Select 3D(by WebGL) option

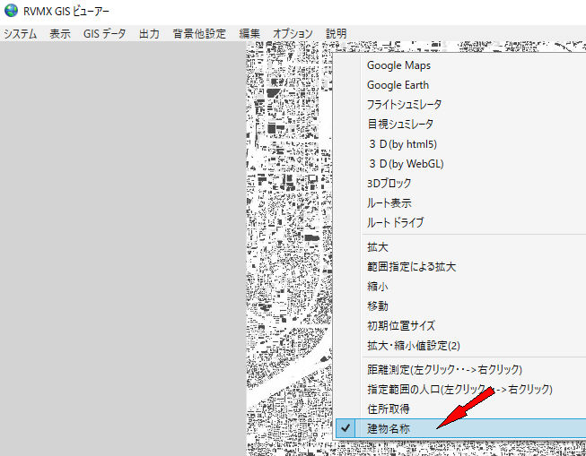click(406, 164)
